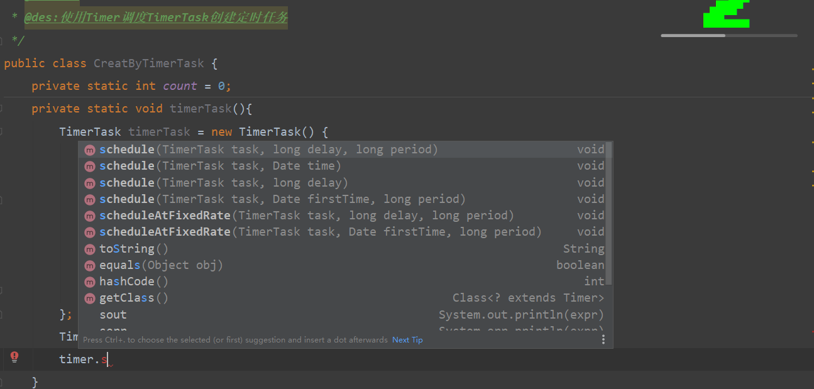The image size is (814, 389).
Task: Collapse the anonymous TimerTask class fold marker
Action: [2, 131]
